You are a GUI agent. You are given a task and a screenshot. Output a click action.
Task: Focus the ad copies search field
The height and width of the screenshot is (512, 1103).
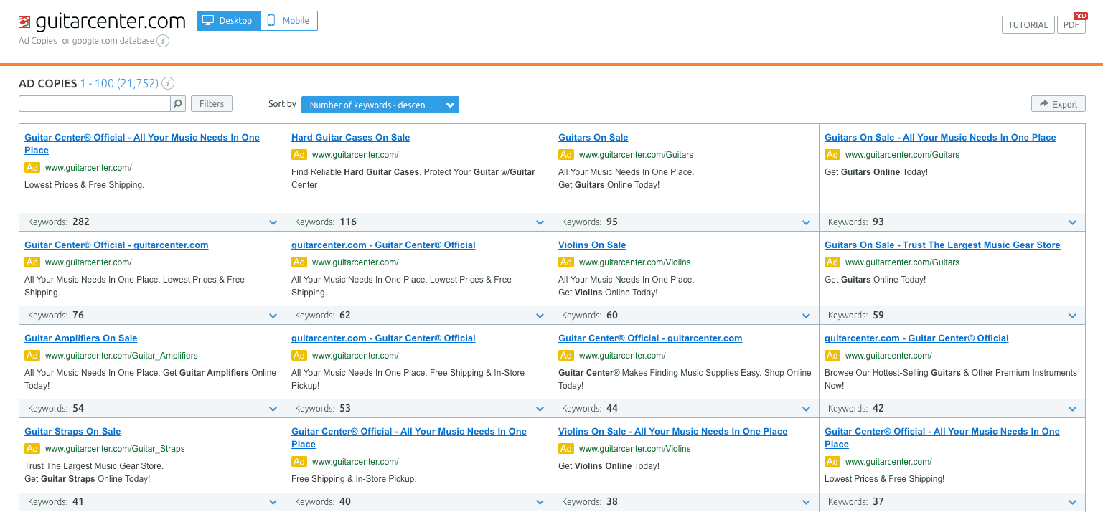point(95,103)
